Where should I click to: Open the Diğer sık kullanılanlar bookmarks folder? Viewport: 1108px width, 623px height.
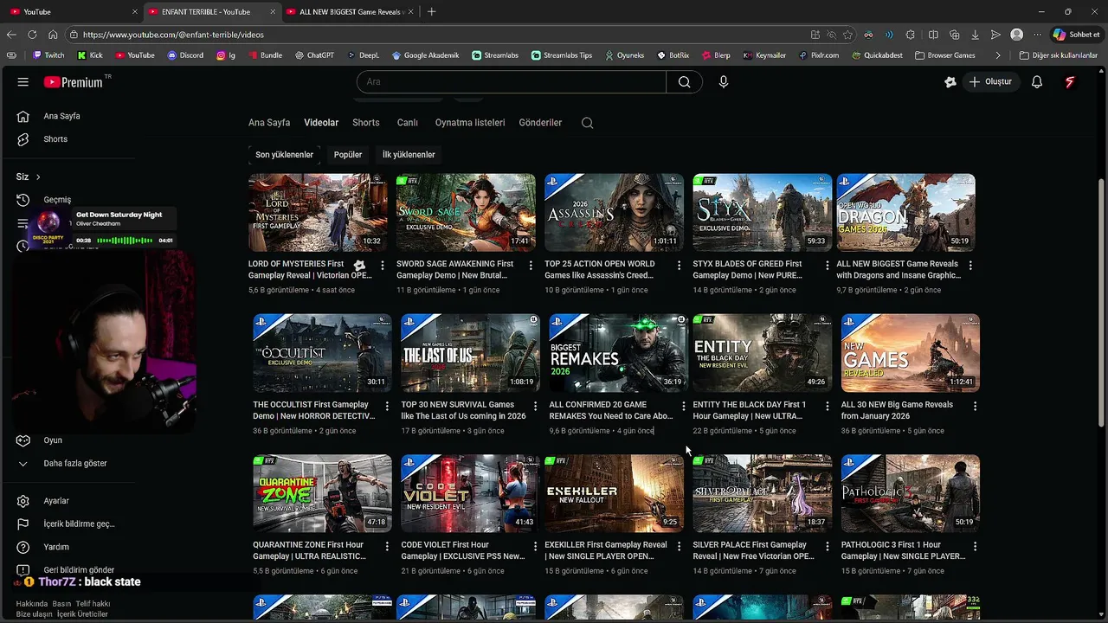point(1059,55)
